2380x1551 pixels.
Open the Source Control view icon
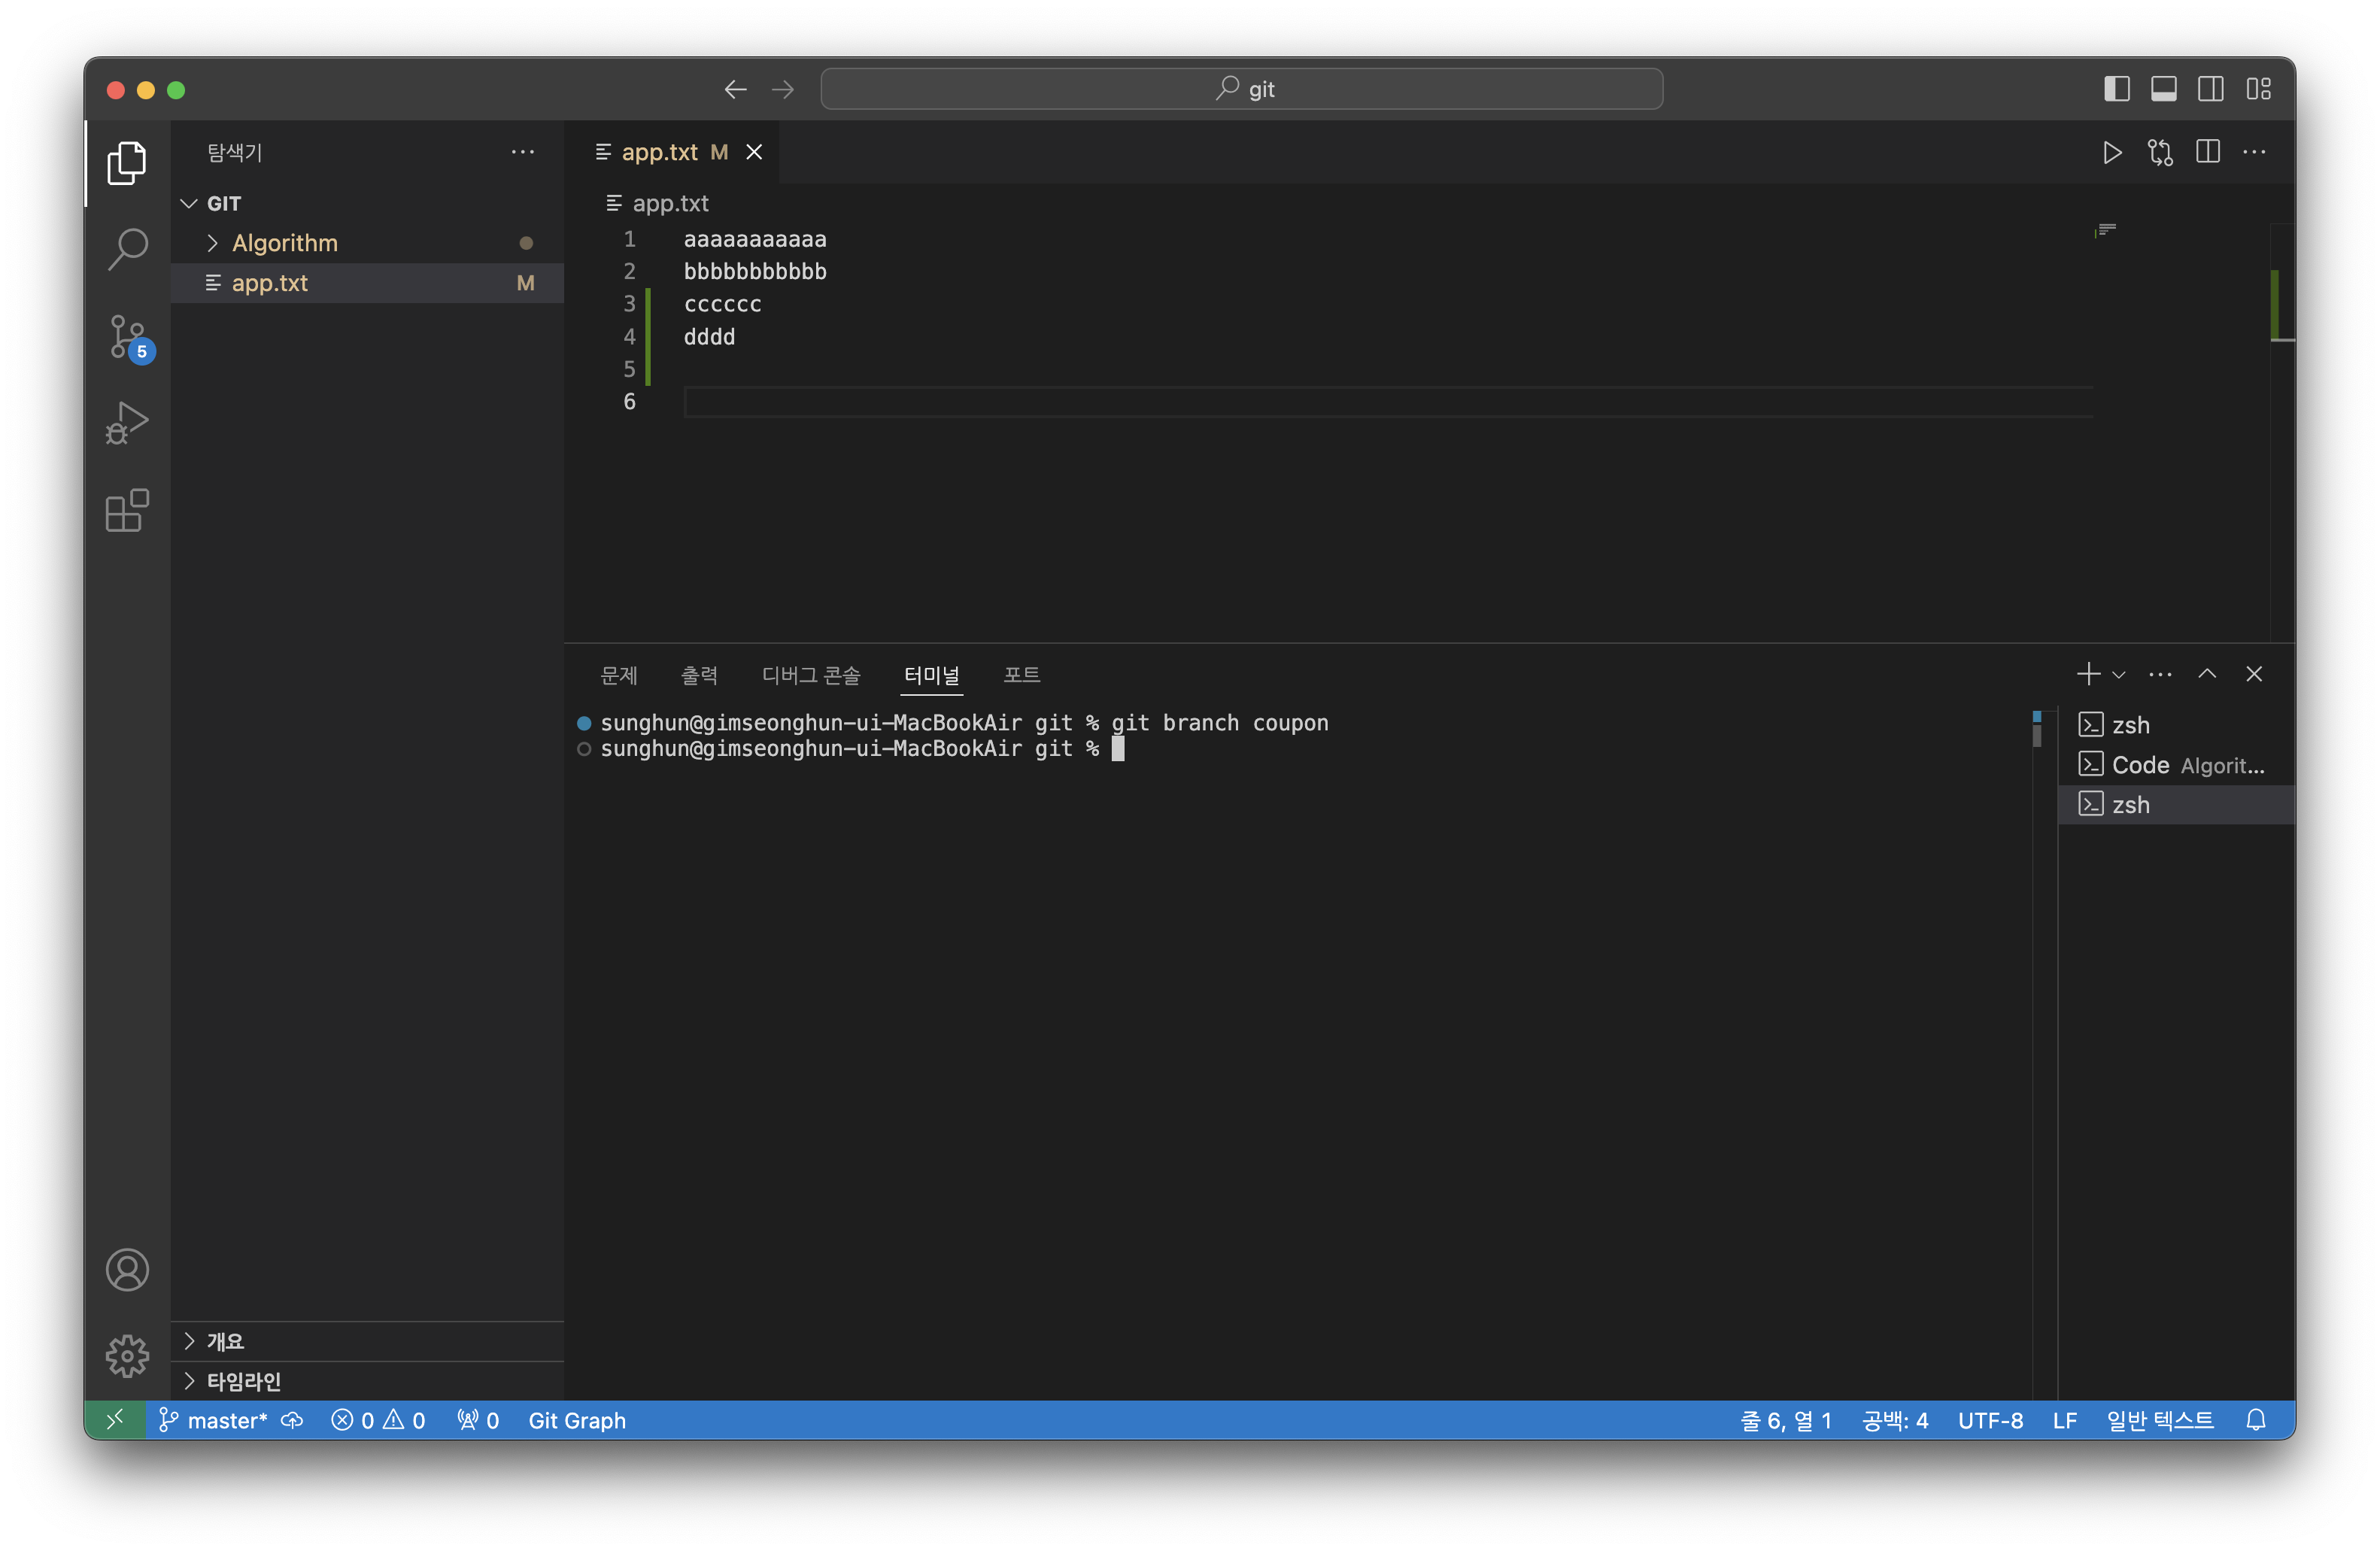[128, 336]
